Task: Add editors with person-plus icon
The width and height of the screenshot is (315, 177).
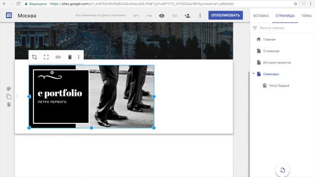Action: coord(187,16)
